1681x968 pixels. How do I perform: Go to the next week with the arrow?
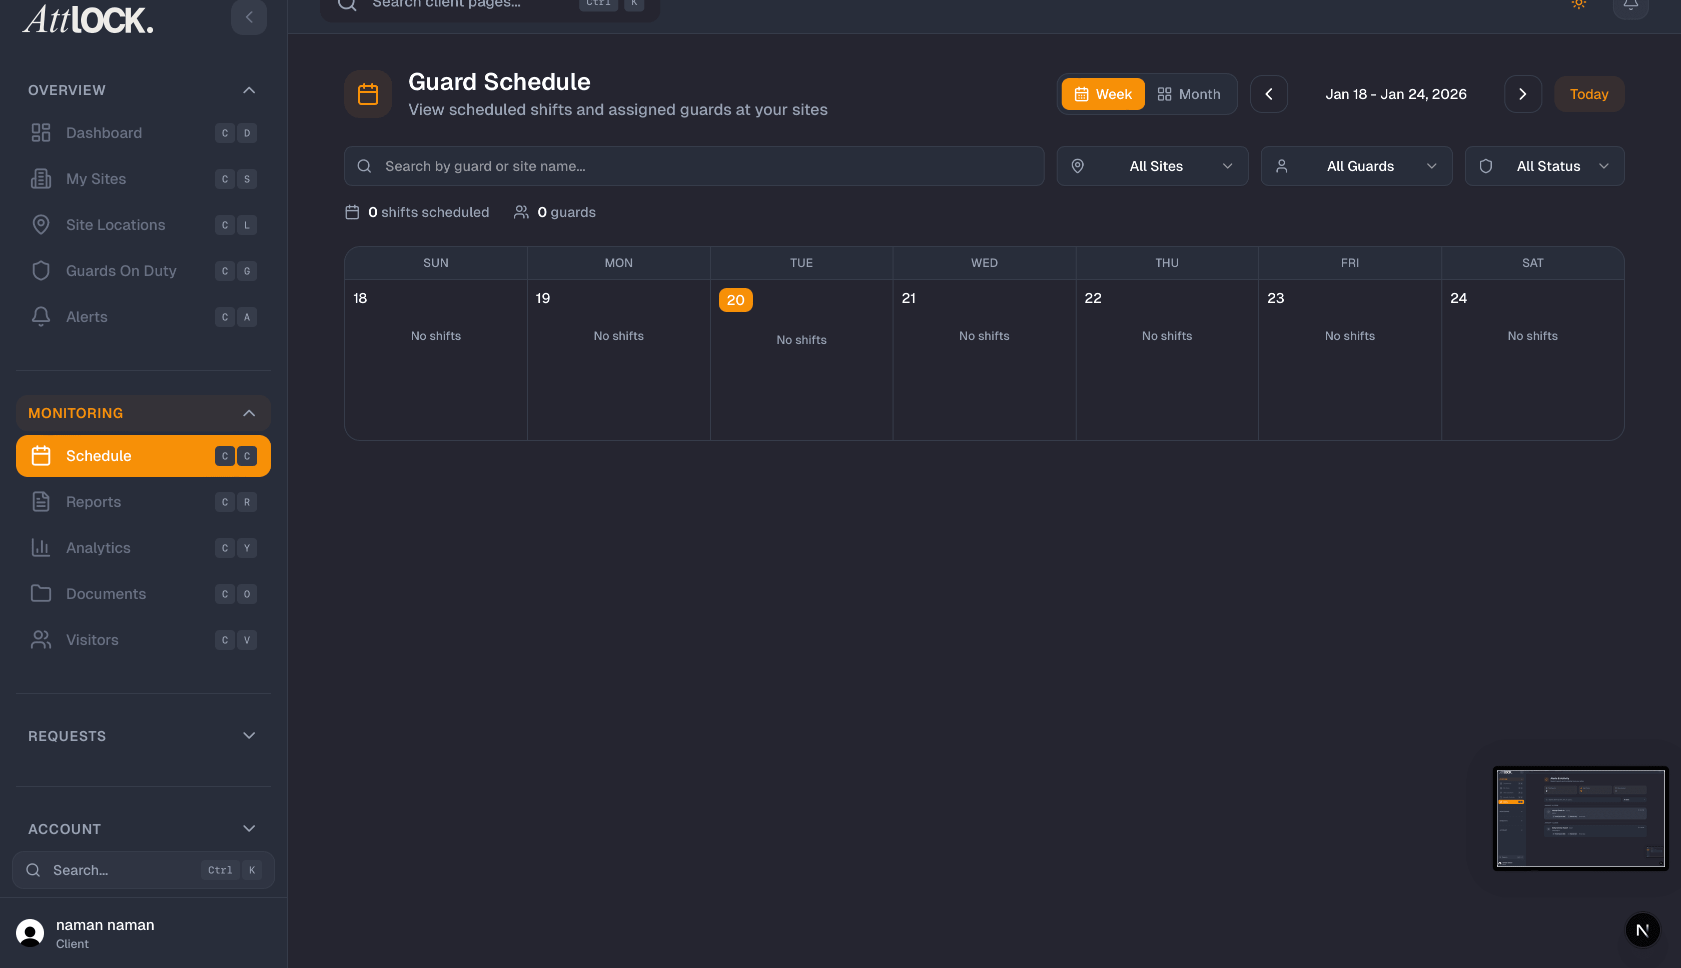pyautogui.click(x=1523, y=93)
